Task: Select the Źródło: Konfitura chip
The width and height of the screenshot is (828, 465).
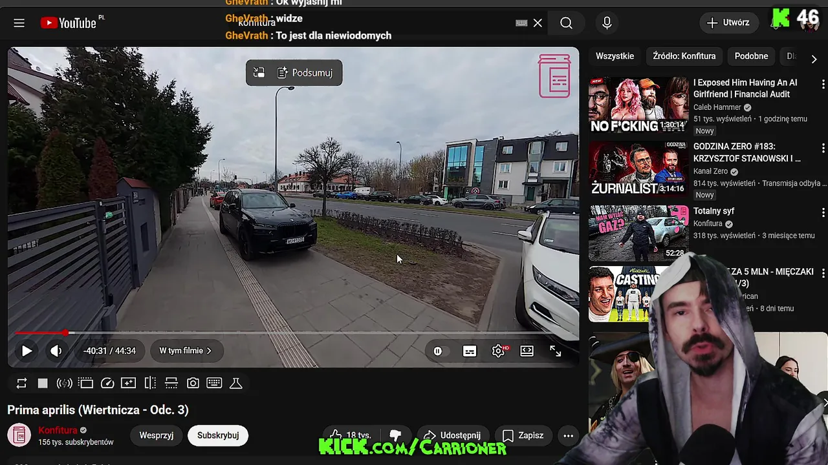Action: coord(684,56)
